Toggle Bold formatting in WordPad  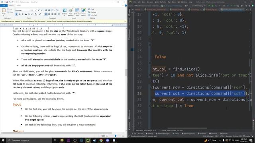tap(16, 14)
